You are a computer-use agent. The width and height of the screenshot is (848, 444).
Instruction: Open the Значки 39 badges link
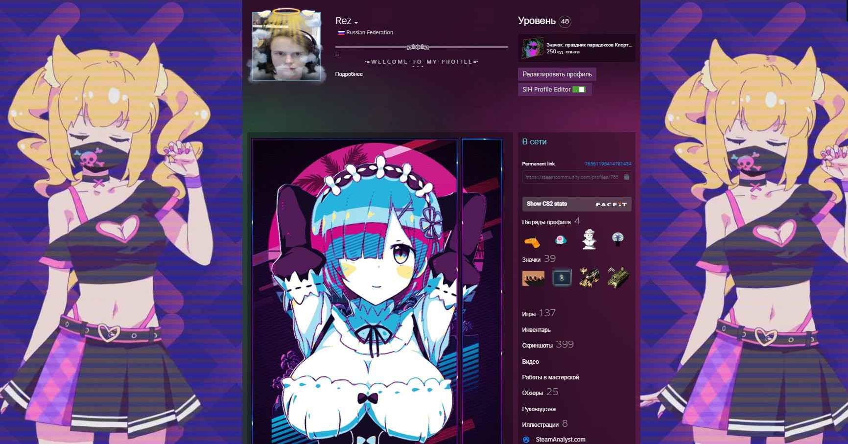tap(539, 259)
